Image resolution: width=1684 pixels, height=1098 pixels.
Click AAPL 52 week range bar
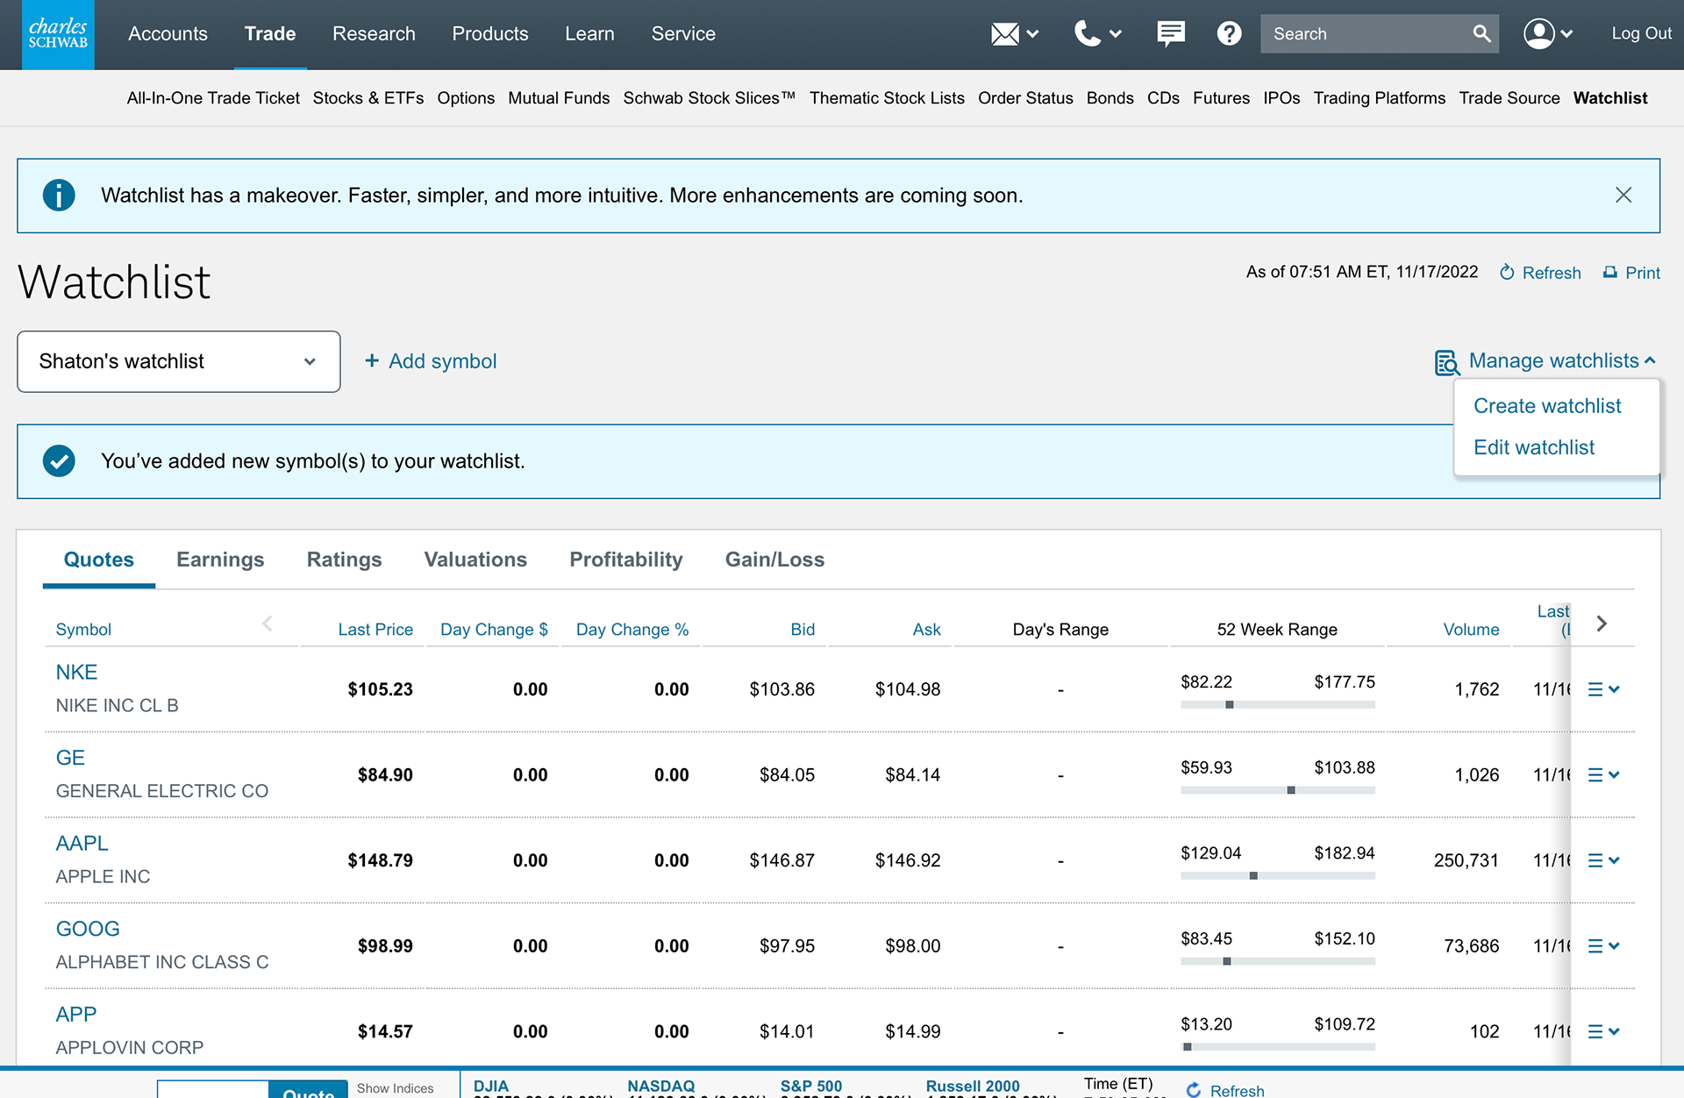(x=1278, y=876)
